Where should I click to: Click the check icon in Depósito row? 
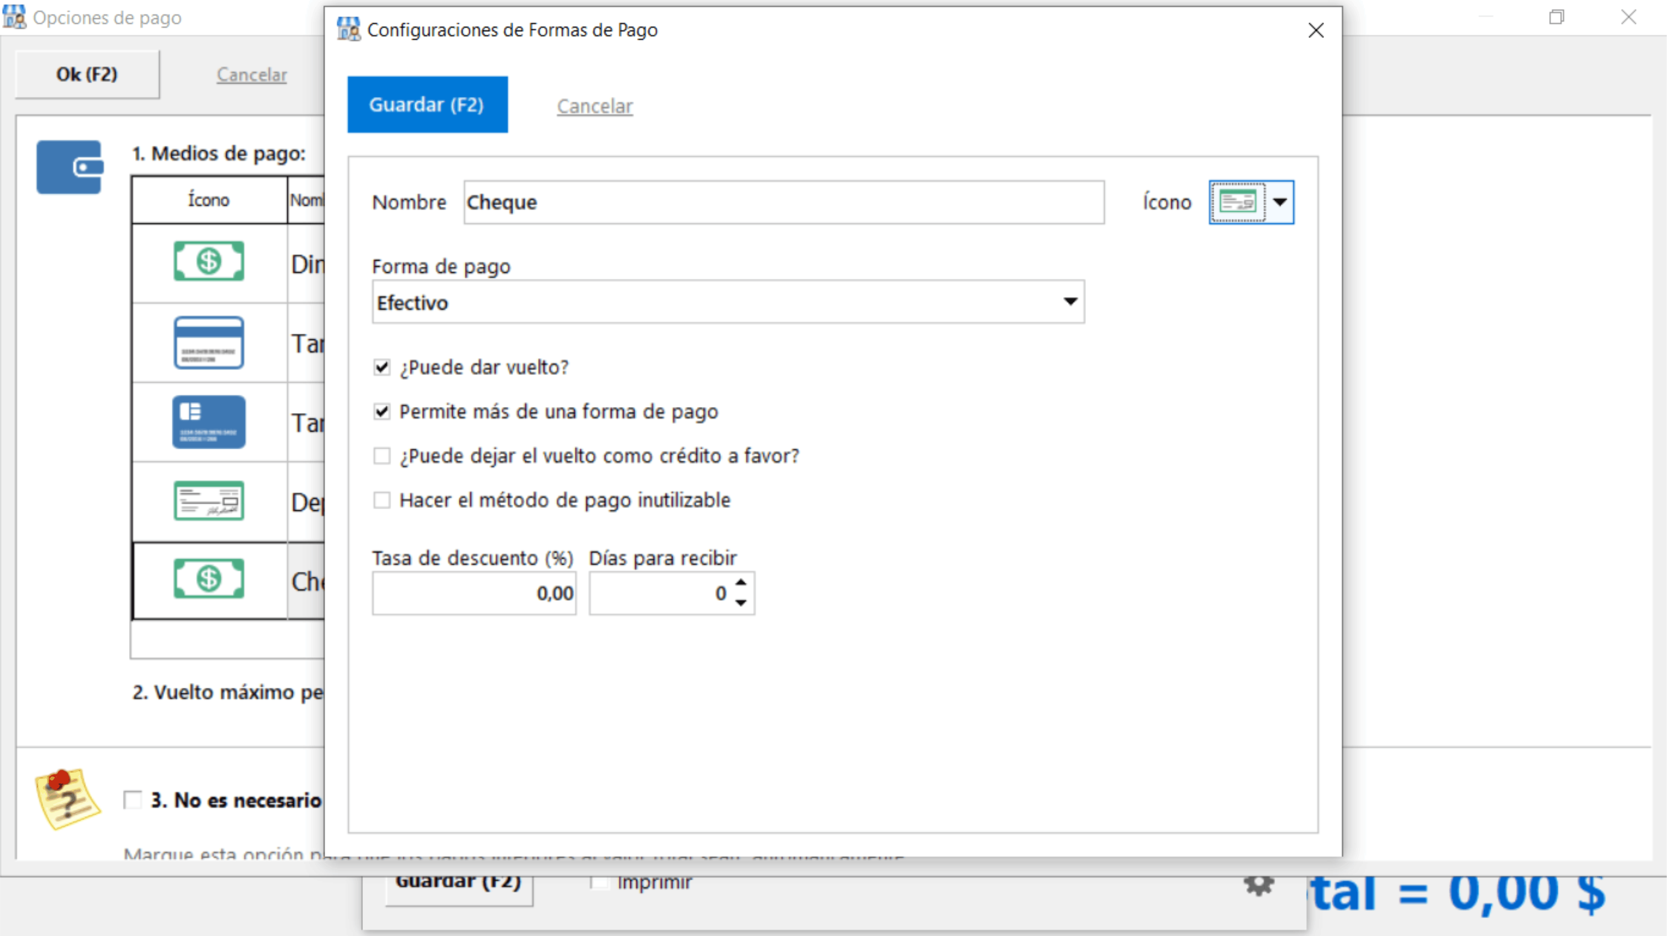tap(208, 501)
